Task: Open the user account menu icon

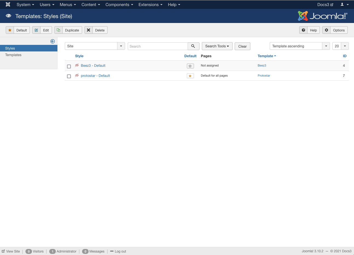Action: pyautogui.click(x=344, y=4)
